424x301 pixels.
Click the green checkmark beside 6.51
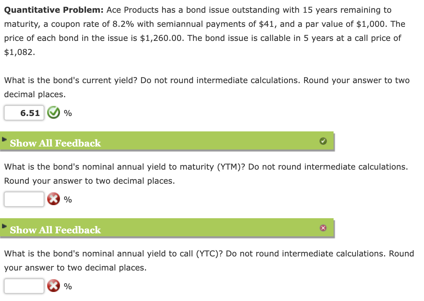[54, 113]
